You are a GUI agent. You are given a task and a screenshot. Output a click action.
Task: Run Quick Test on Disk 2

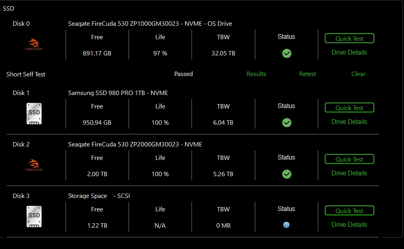point(349,159)
